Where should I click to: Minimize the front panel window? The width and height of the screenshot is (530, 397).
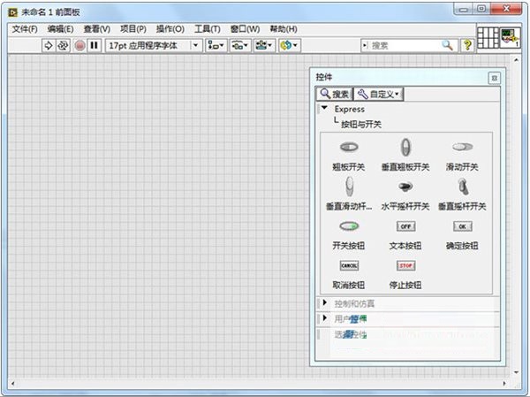tap(463, 9)
